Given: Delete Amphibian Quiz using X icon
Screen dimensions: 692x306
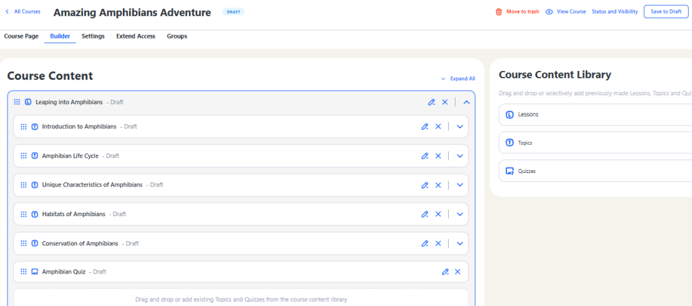Looking at the screenshot, I should coord(458,272).
